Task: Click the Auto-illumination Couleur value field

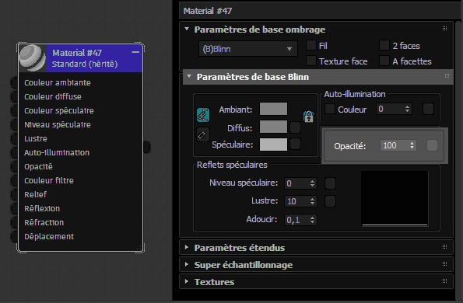Action: pos(390,109)
